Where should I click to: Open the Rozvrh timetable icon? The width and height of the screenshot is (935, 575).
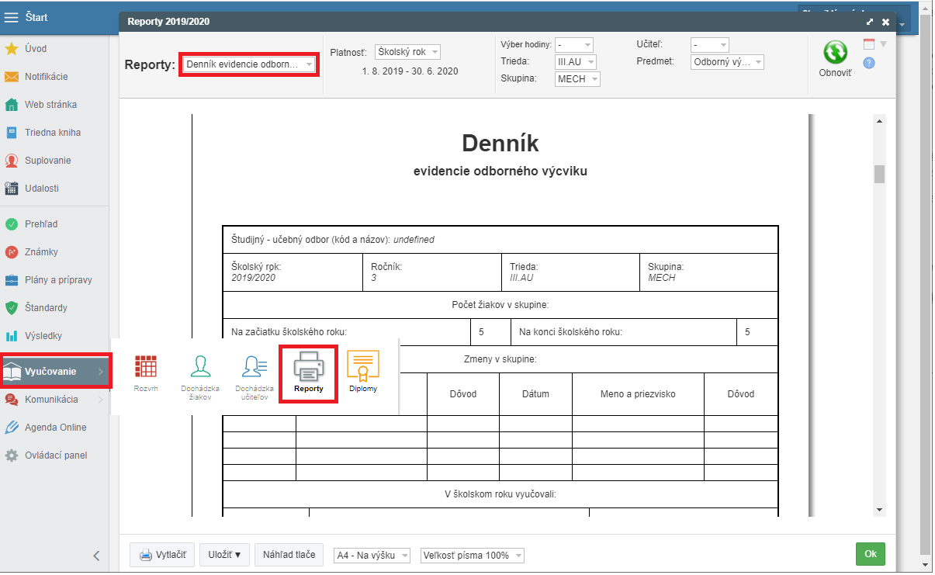click(x=146, y=367)
